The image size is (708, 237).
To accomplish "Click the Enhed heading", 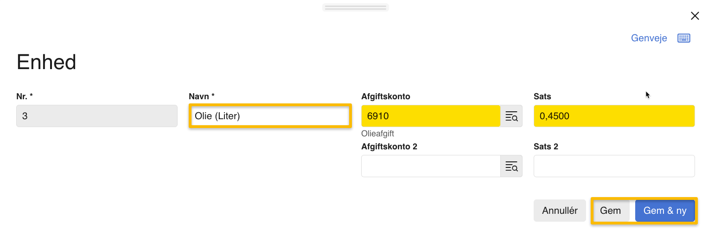I will pos(46,62).
